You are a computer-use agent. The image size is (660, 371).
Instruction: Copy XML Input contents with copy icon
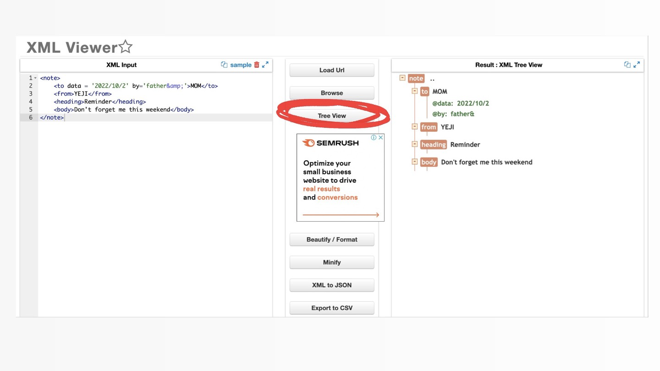click(224, 65)
